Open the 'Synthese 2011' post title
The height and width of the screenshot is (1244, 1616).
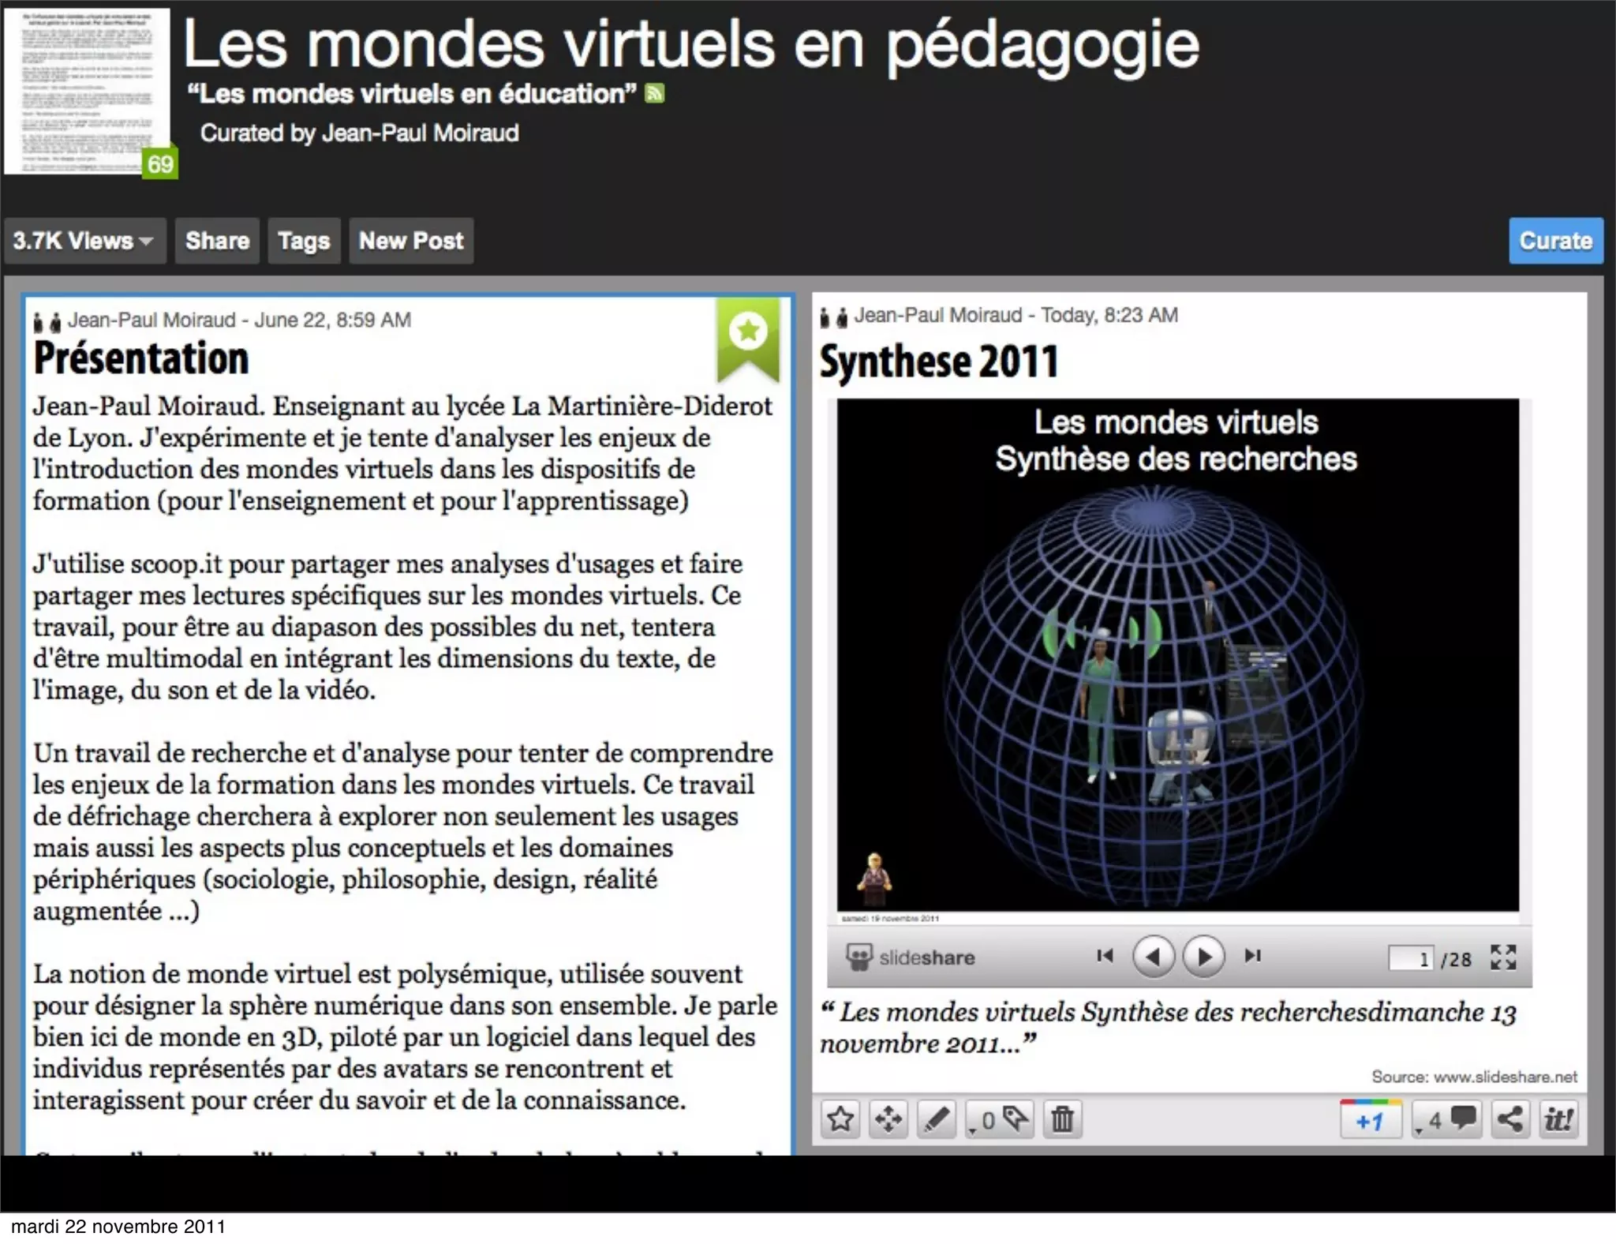(939, 362)
